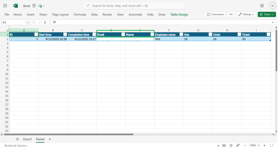
Task: Open the Employee name filter dropdown
Action: (x=181, y=34)
